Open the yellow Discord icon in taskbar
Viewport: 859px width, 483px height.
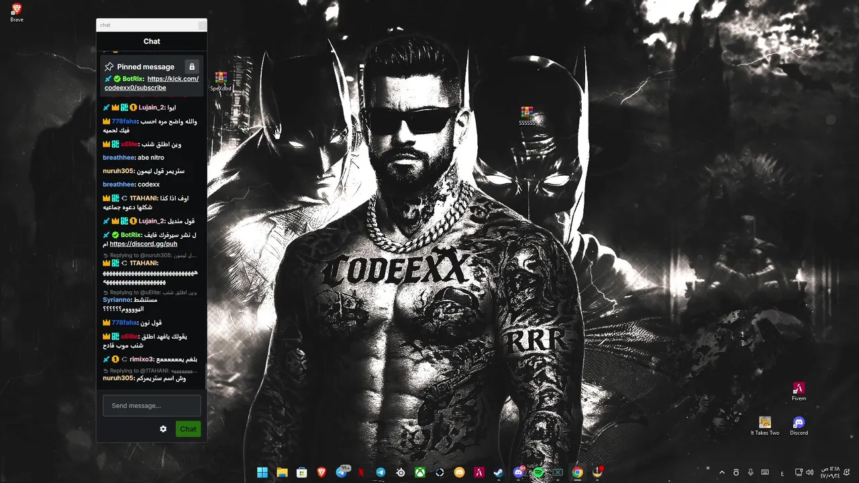pyautogui.click(x=459, y=472)
